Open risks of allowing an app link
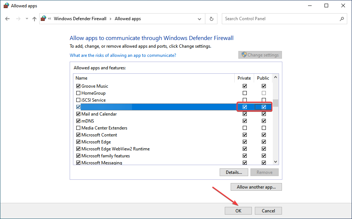Screen dimensions: 352x219 (123, 55)
